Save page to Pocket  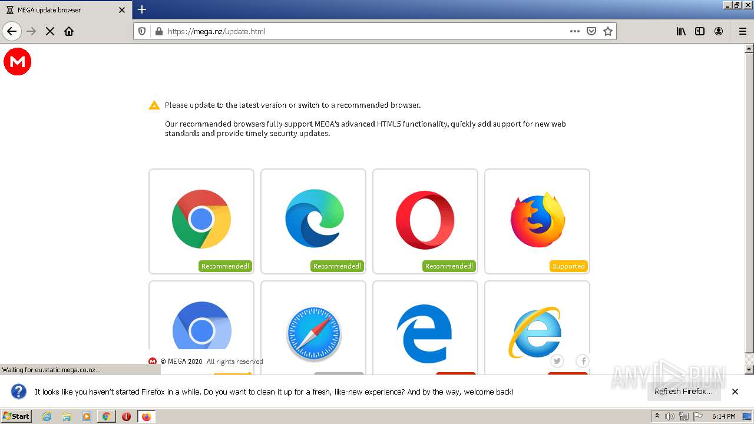click(591, 31)
